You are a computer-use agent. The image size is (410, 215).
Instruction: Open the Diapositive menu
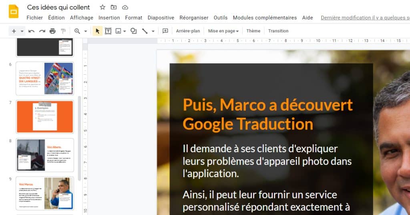(x=161, y=18)
